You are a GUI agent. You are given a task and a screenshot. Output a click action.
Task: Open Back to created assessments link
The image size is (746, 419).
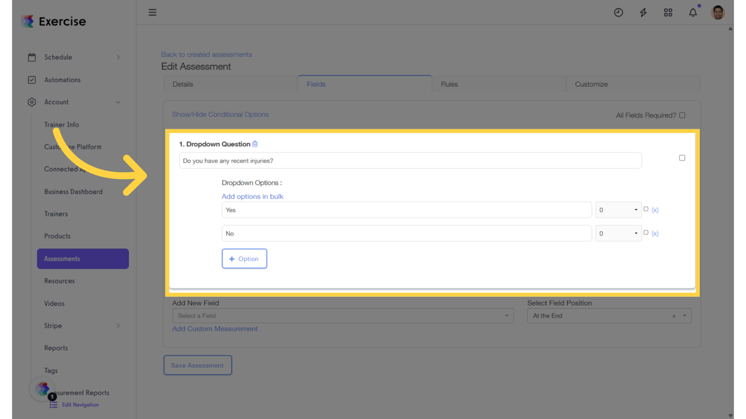coord(206,54)
